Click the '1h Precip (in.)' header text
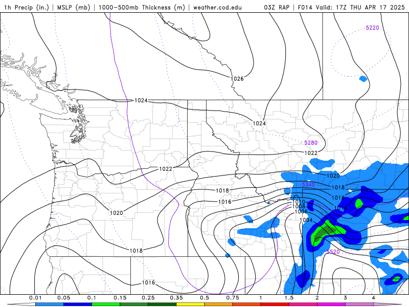Image resolution: width=409 pixels, height=307 pixels. pos(27,7)
